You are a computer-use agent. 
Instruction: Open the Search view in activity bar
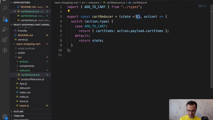(x=5, y=8)
